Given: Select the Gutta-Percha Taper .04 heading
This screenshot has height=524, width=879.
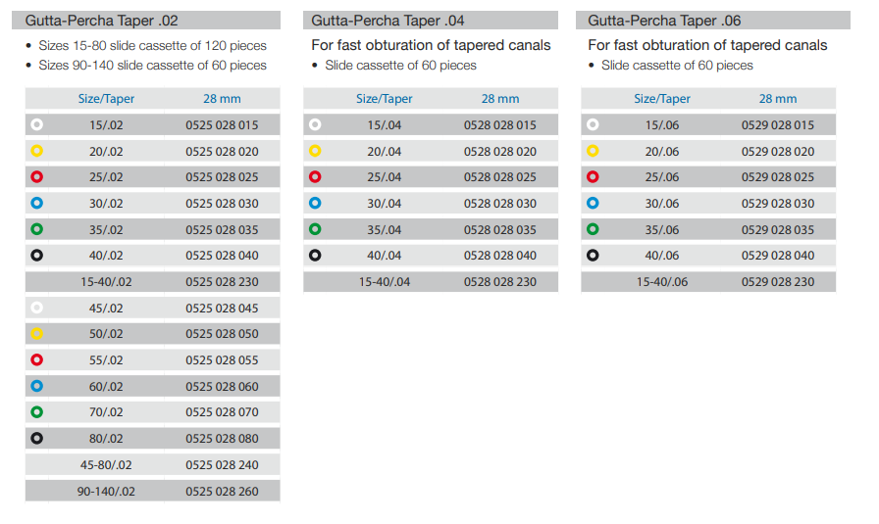Looking at the screenshot, I should [388, 21].
